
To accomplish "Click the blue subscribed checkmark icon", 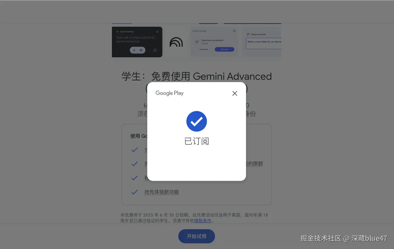I will pos(196,121).
